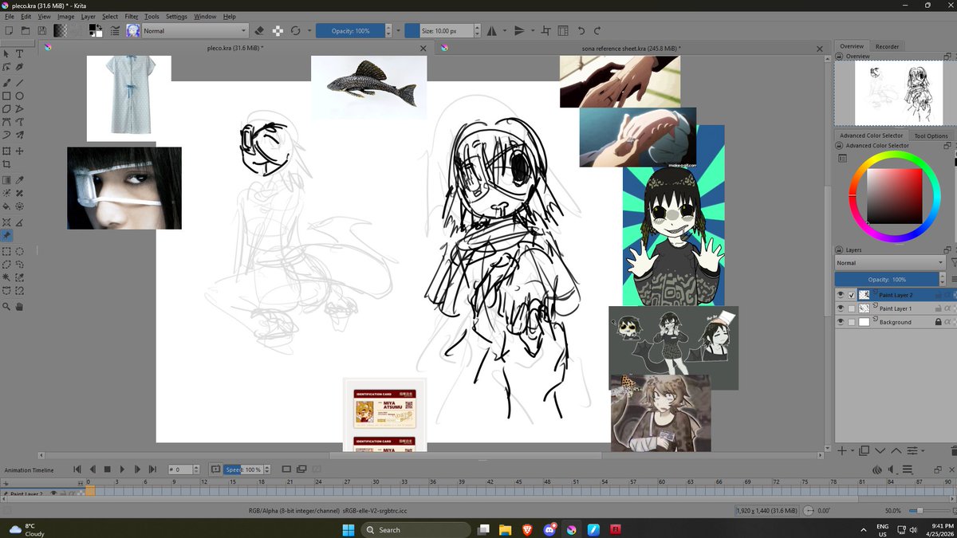Click the layer Opacity 100% slider
This screenshot has width=957, height=538.
tap(887, 280)
